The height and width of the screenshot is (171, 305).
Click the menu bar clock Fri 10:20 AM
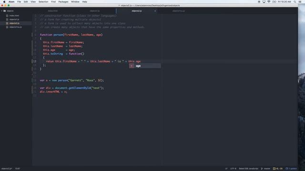tap(285, 2)
